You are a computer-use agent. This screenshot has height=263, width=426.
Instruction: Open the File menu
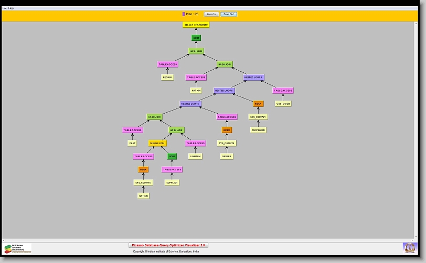pos(5,8)
